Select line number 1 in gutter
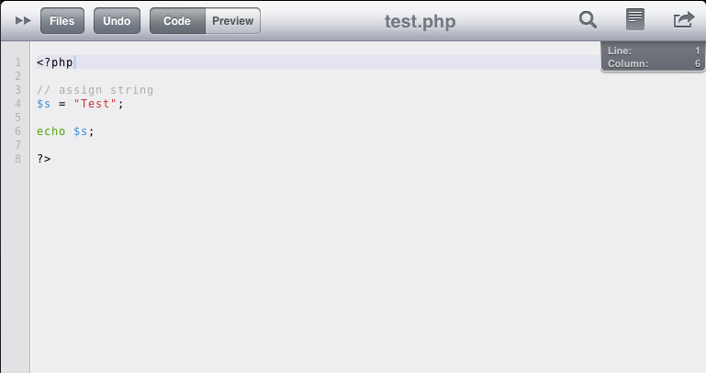This screenshot has width=706, height=373. (x=18, y=62)
